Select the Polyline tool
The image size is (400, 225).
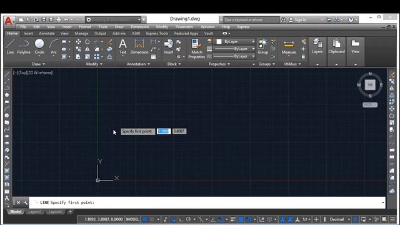(24, 46)
